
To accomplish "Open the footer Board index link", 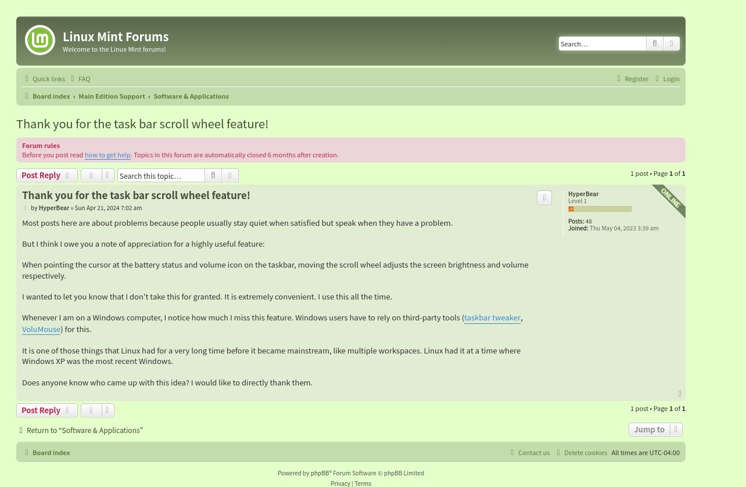I will (46, 453).
